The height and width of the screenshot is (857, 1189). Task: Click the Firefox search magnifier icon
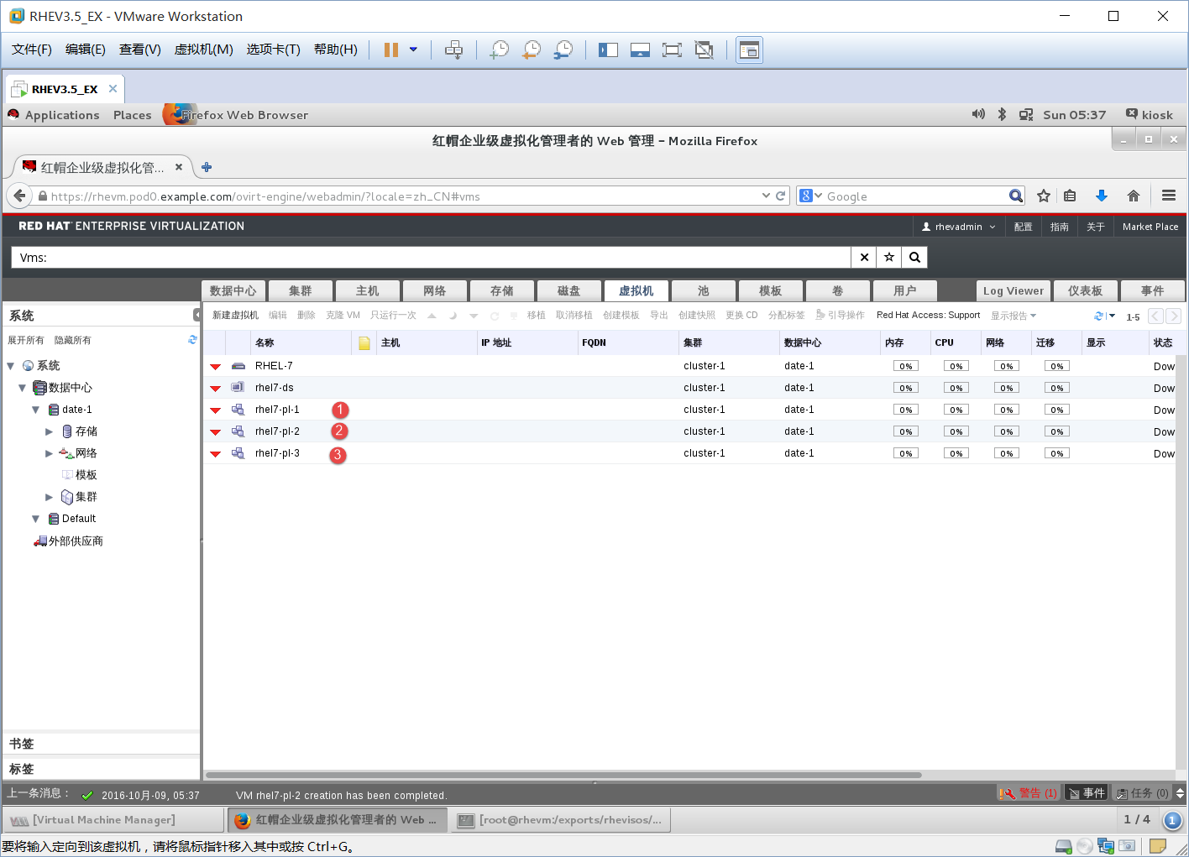tap(1016, 196)
